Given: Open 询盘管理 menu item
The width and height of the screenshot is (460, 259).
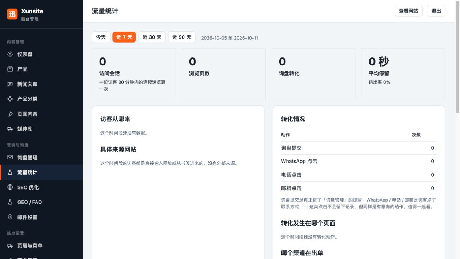Looking at the screenshot, I should (41, 158).
